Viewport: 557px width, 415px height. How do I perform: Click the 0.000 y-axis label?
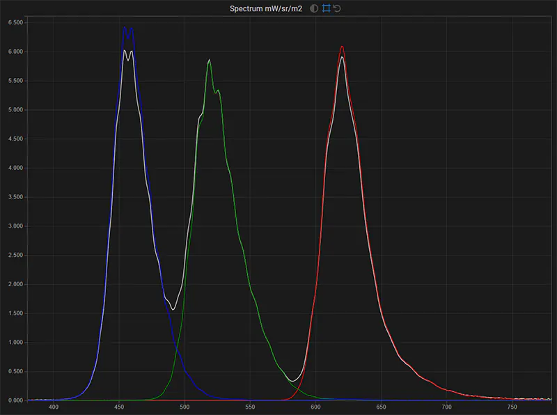(15, 401)
